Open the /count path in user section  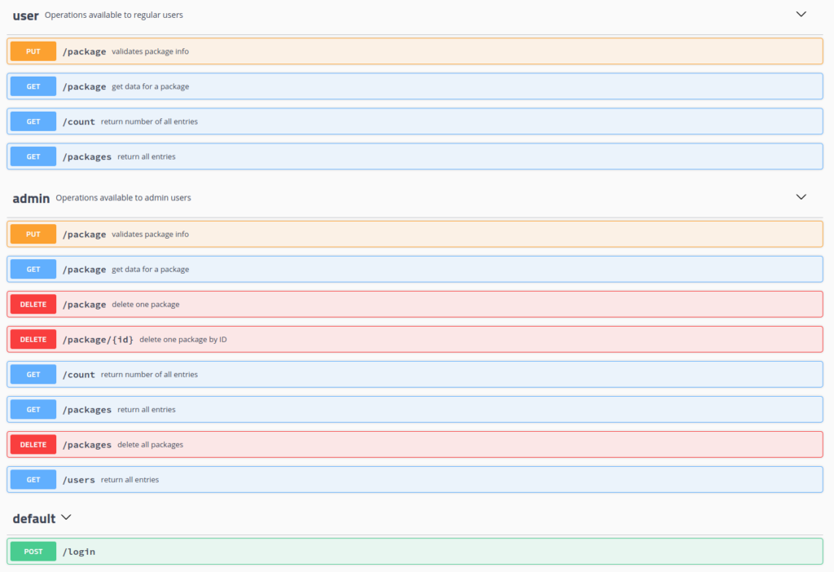click(79, 122)
